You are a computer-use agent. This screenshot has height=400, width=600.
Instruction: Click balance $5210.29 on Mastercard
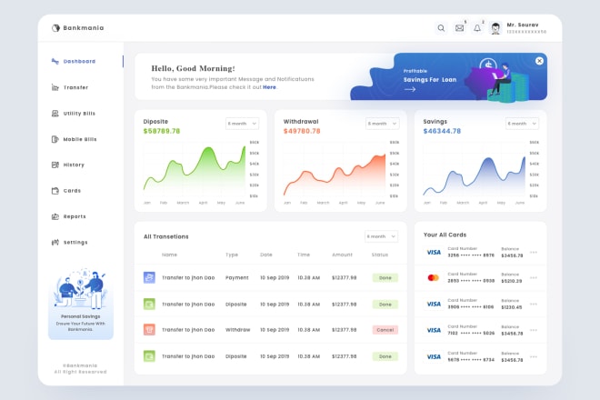[x=512, y=281]
